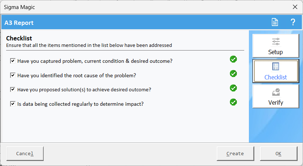Click green check icon beside captured problem question
Viewport: 303px width, 166px height.
click(233, 59)
